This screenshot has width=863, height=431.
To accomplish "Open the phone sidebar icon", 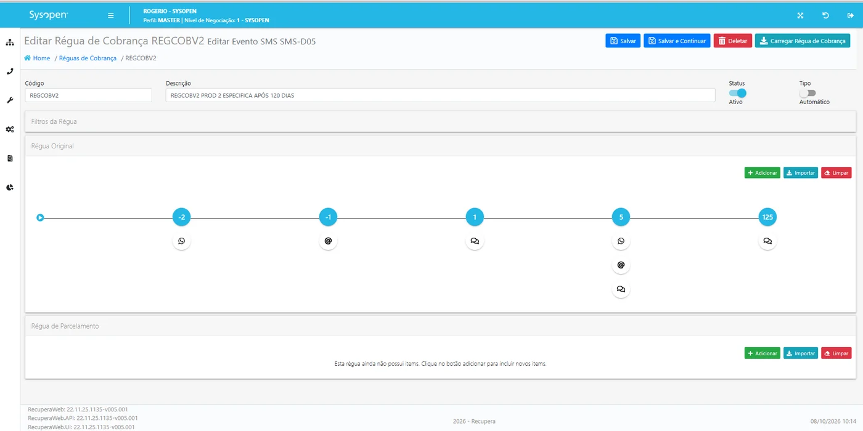I will coord(10,71).
